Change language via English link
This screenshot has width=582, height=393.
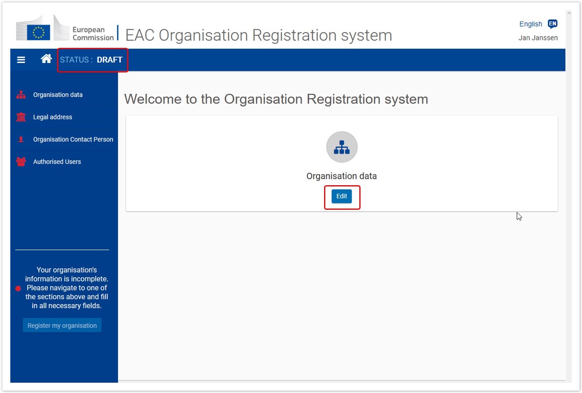click(530, 24)
